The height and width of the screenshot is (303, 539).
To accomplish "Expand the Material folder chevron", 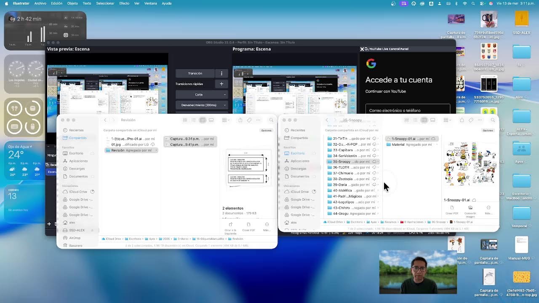I will click(x=437, y=144).
